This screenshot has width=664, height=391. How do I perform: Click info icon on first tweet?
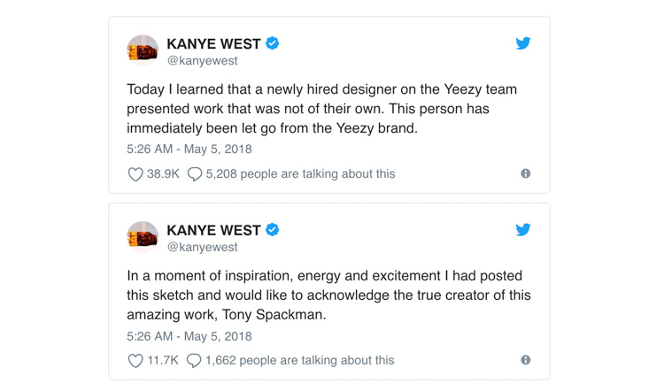525,173
